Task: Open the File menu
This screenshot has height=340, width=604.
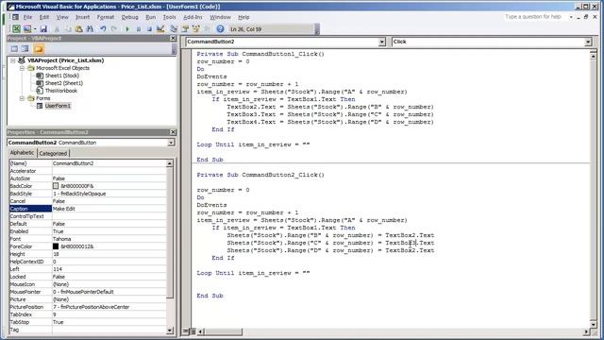Action: coord(27,17)
